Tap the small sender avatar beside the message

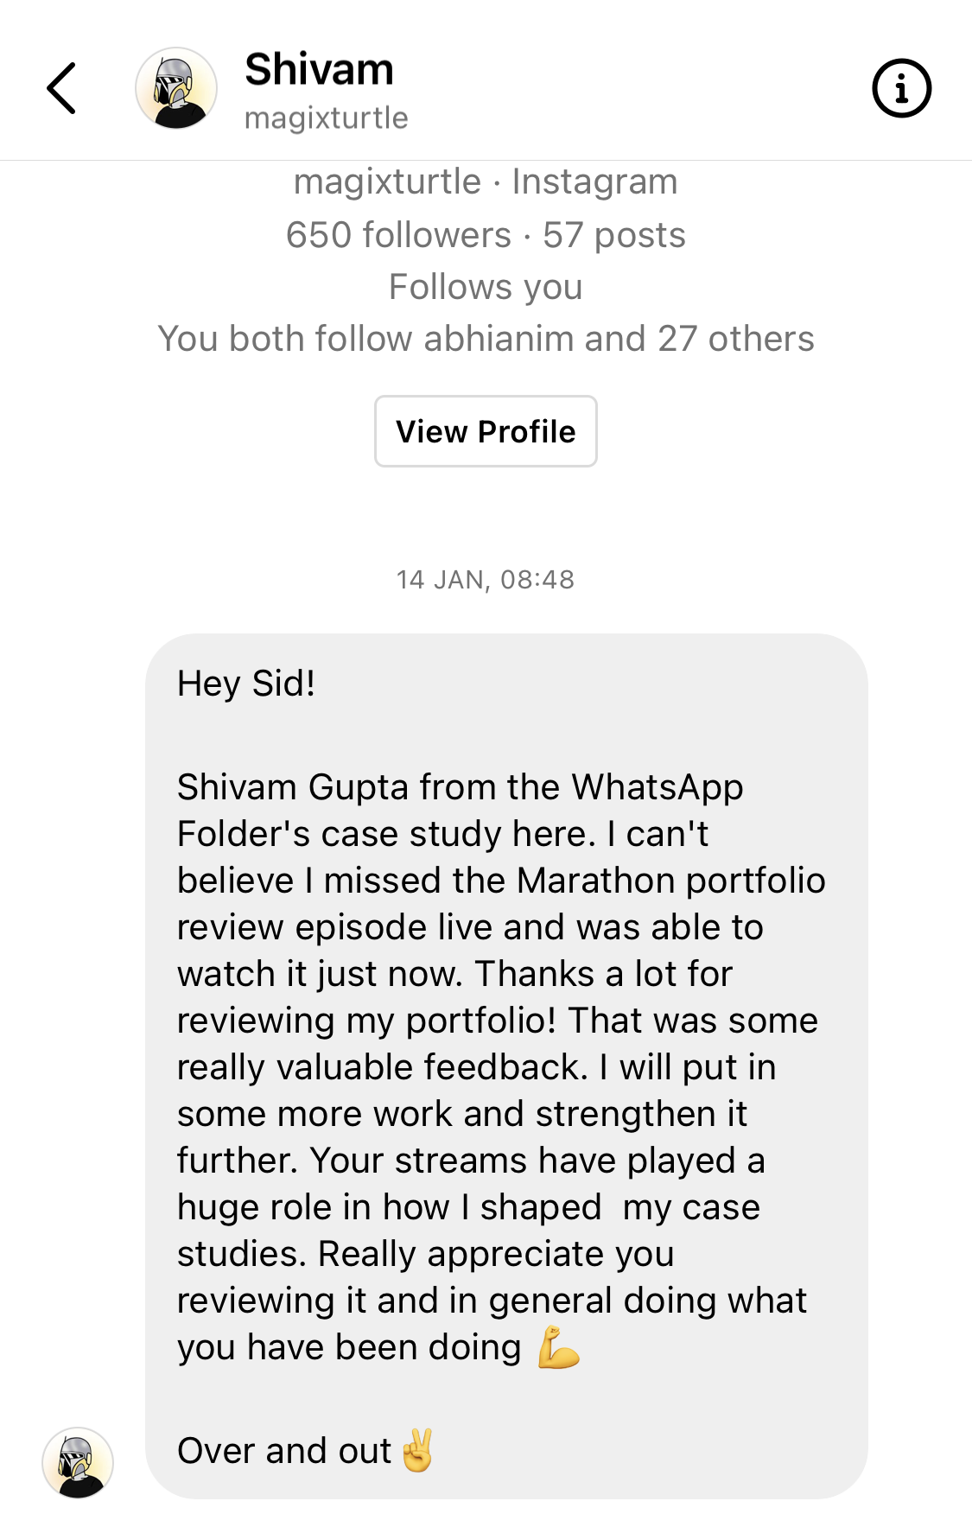point(78,1462)
